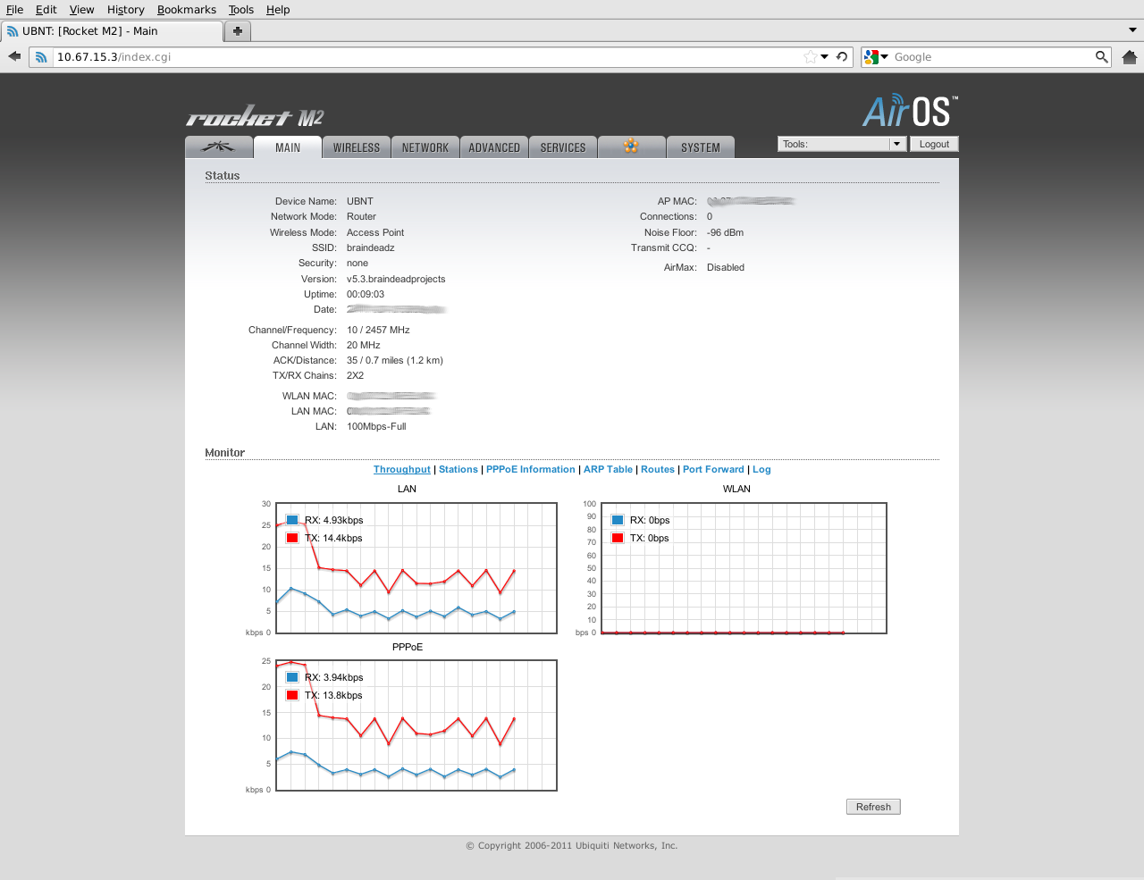Expand the Tools dropdown
This screenshot has width=1144, height=880.
(842, 144)
